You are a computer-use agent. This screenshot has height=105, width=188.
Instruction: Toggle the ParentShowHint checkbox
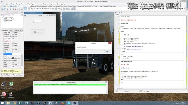point(13,37)
